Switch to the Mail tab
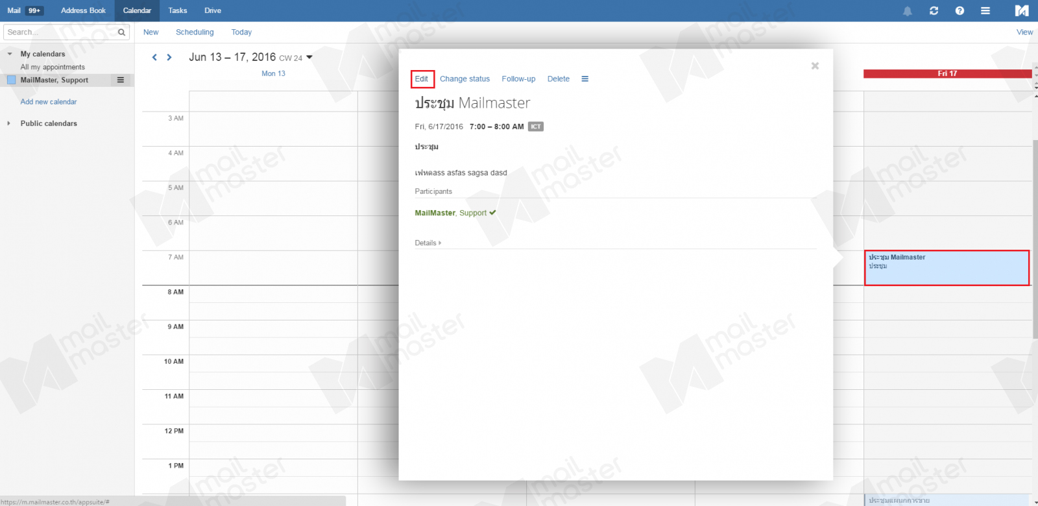The width and height of the screenshot is (1038, 506). 14,10
